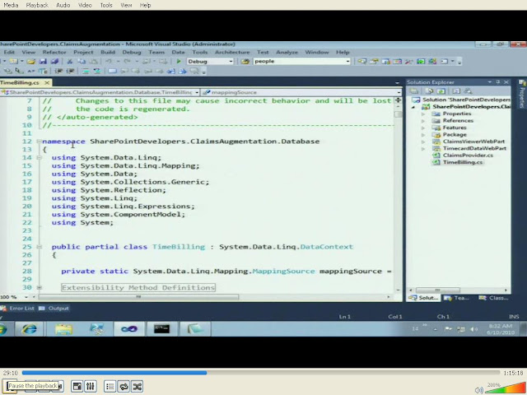This screenshot has width=527, height=395.
Task: Click Internet Explorer taskbar icon
Action: pos(30,329)
